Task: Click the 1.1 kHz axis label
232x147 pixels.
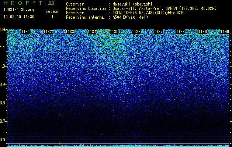Action: coord(3,48)
